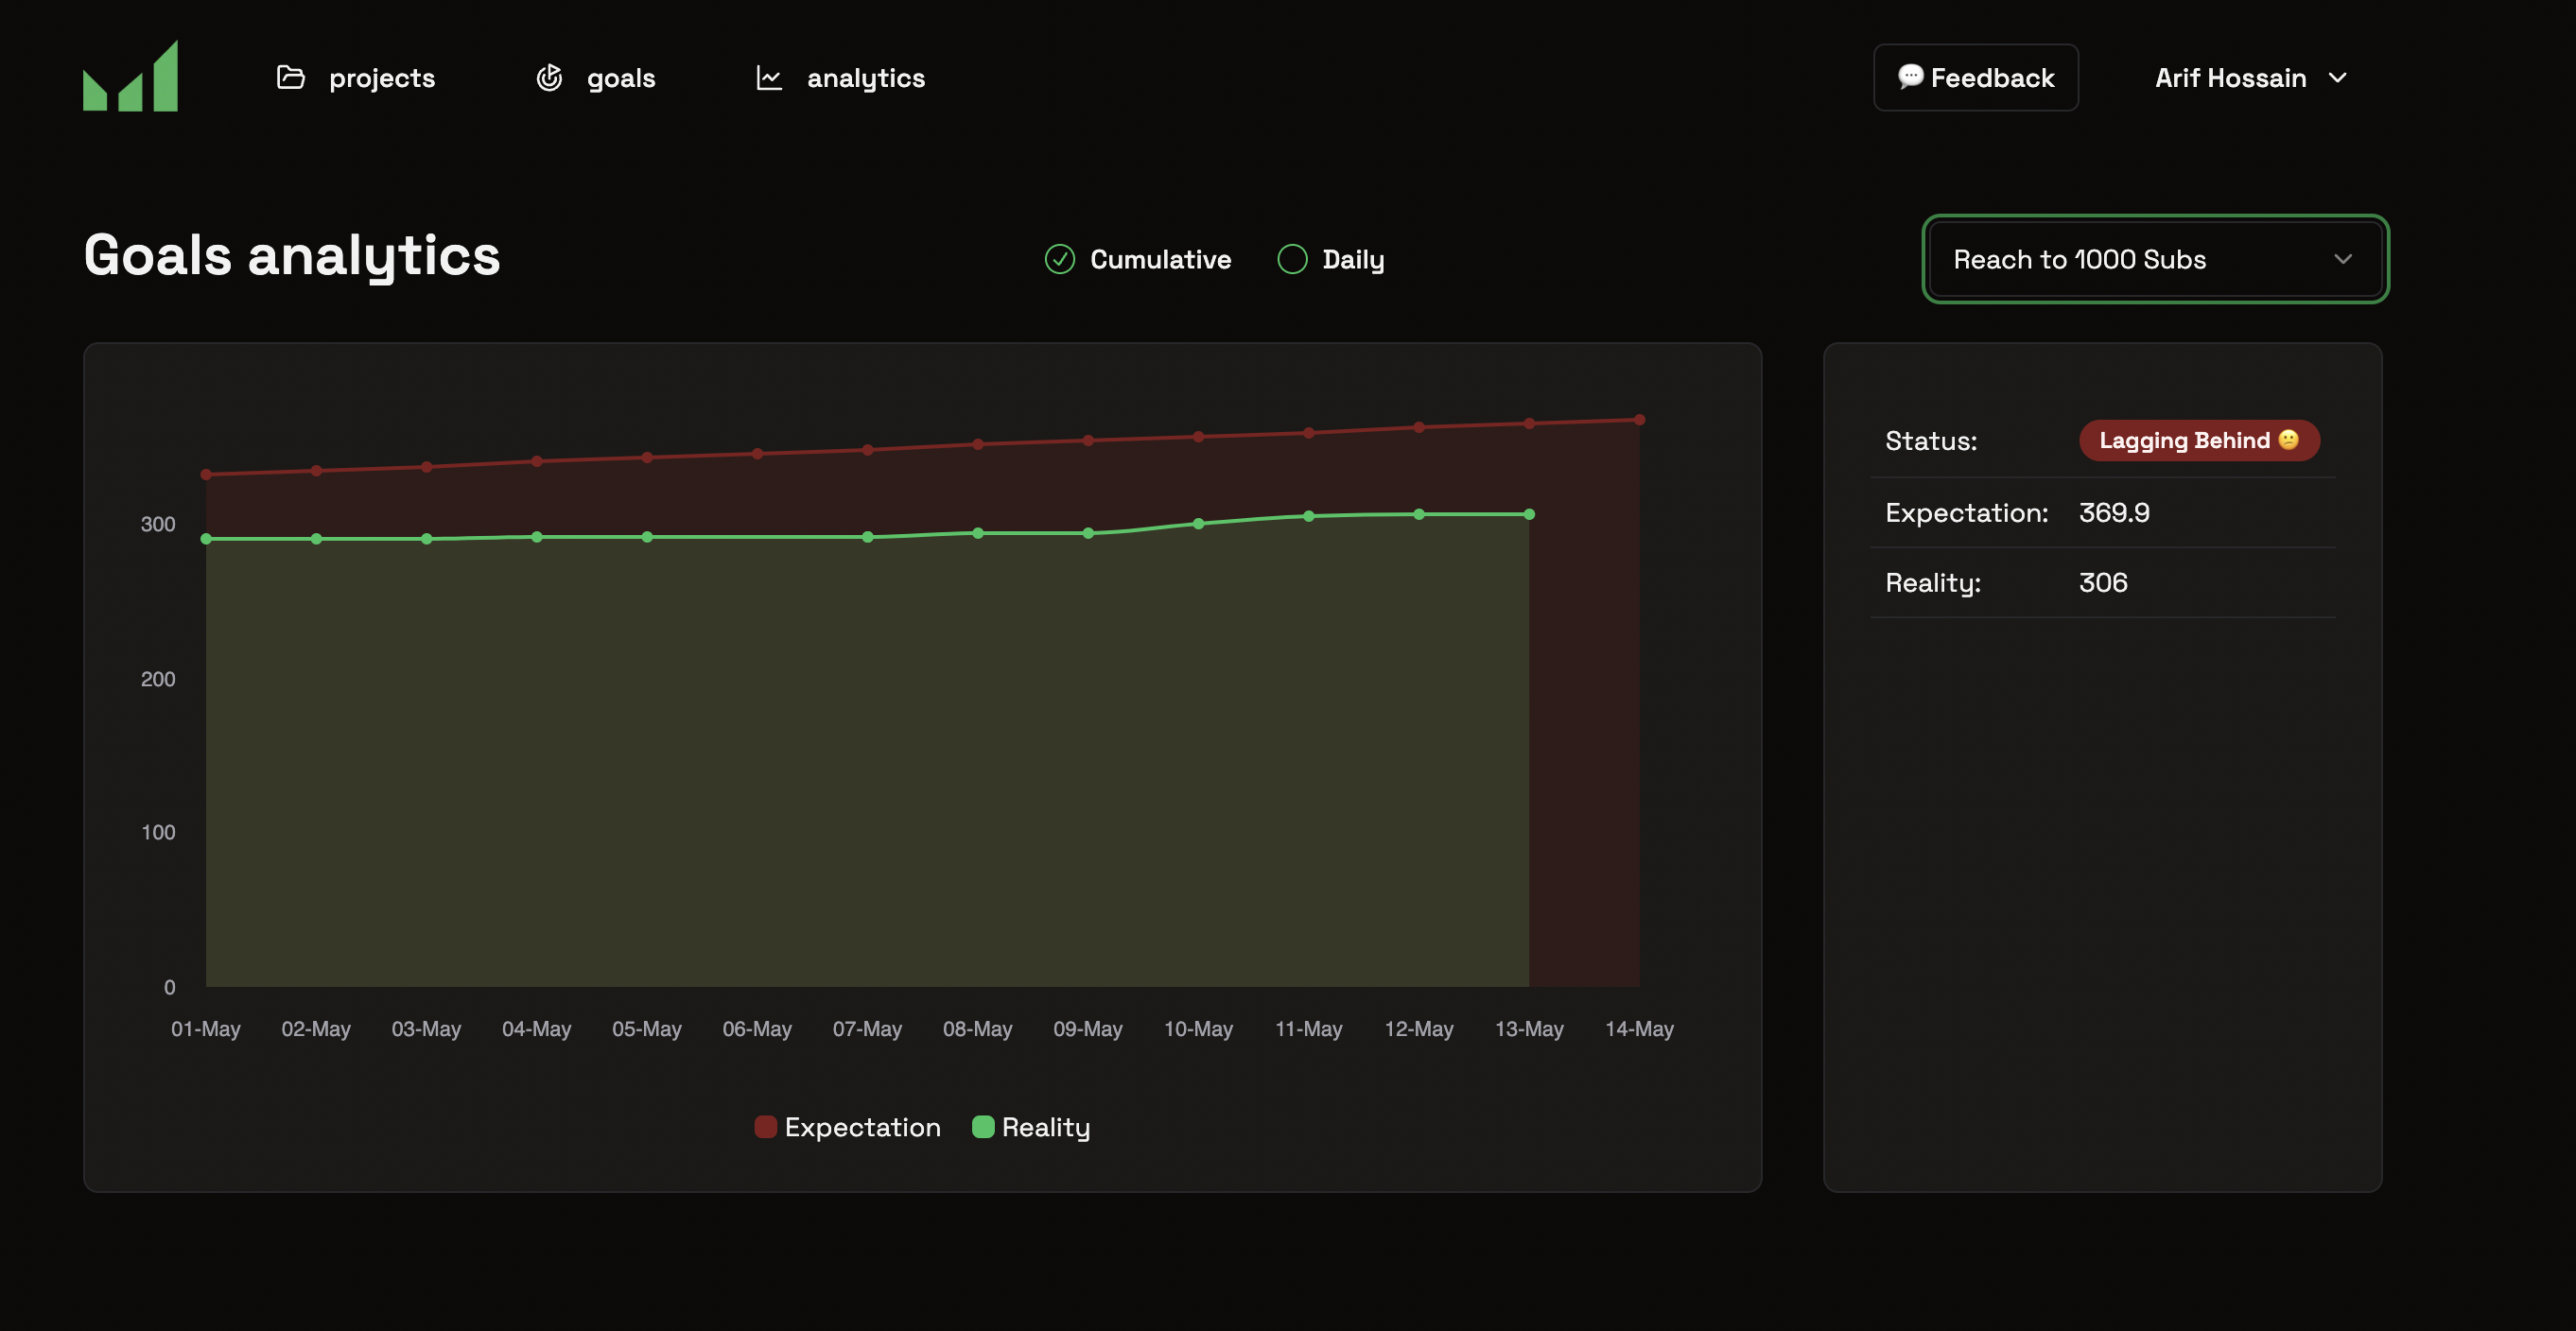Toggle the Expectation legend color swatch
The width and height of the screenshot is (2576, 1331).
tap(765, 1127)
